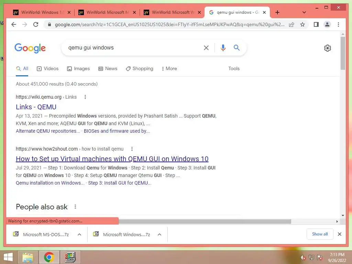The height and width of the screenshot is (264, 352).
Task: Close the WinWorld: Windows 1 tab
Action: (69, 12)
